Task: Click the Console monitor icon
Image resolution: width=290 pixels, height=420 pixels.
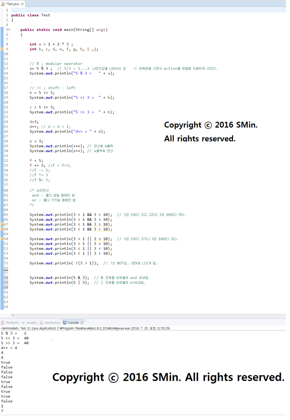Action: pyautogui.click(x=65, y=323)
